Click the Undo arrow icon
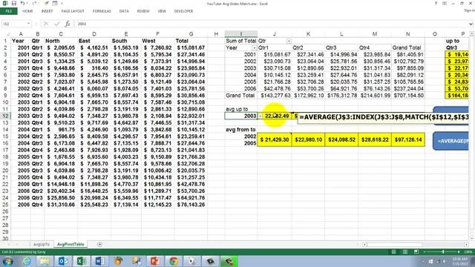The width and height of the screenshot is (475, 267). 23,3
